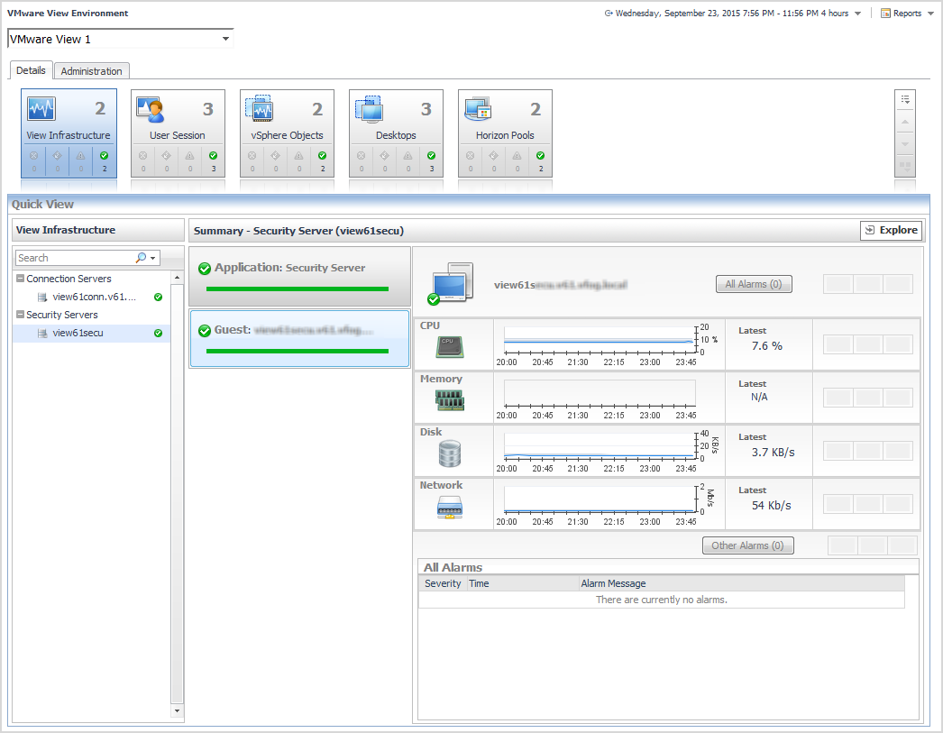Select the Horizon Pools tile icon
943x733 pixels.
pos(478,110)
